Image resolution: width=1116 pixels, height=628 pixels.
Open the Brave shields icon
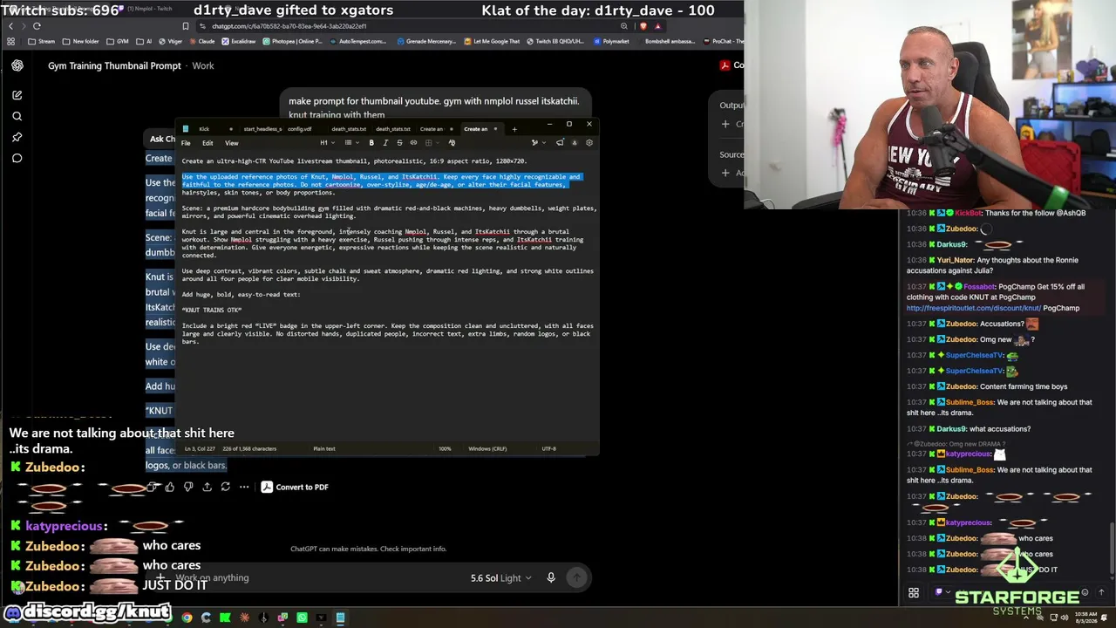coord(643,26)
